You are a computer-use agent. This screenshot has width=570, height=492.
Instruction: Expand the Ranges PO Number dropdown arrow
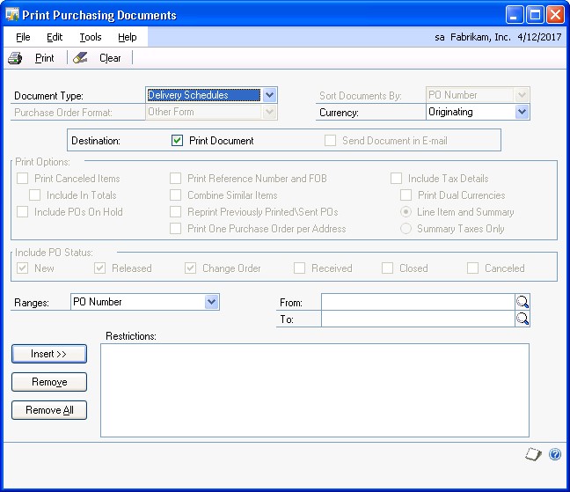[212, 302]
